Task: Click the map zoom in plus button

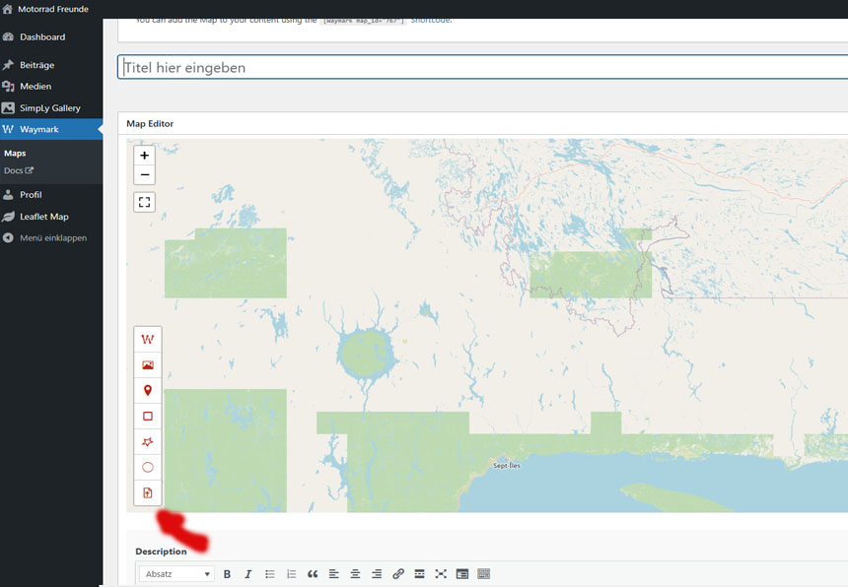Action: click(x=145, y=156)
